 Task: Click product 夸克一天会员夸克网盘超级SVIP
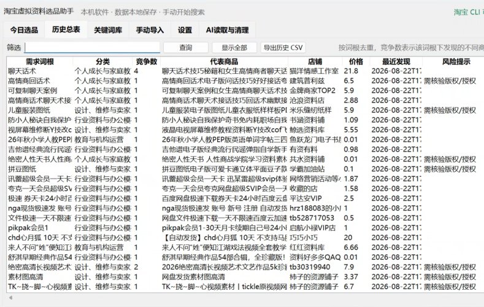[225, 188]
